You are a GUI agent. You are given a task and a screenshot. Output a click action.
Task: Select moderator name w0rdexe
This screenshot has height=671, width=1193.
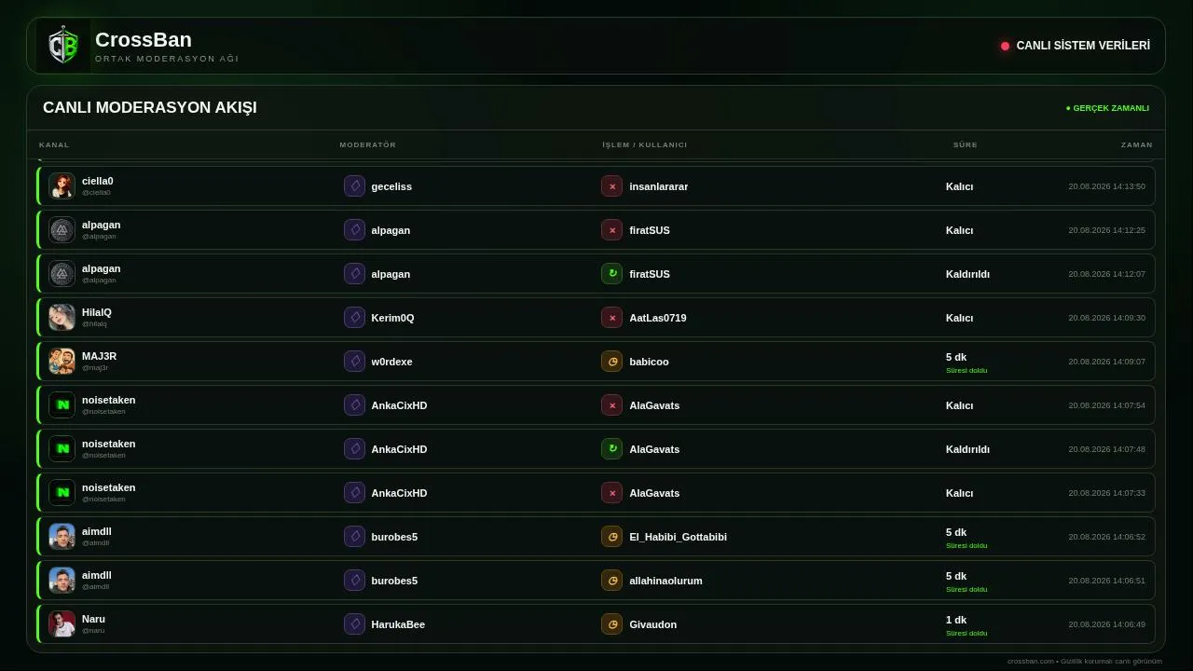pos(391,362)
